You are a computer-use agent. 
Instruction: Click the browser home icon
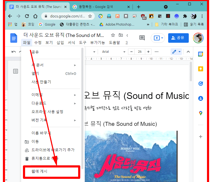coord(35,16)
